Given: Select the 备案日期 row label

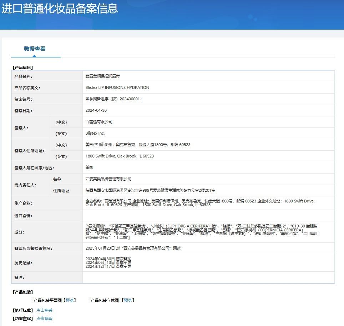Looking at the screenshot, I should 23,111.
